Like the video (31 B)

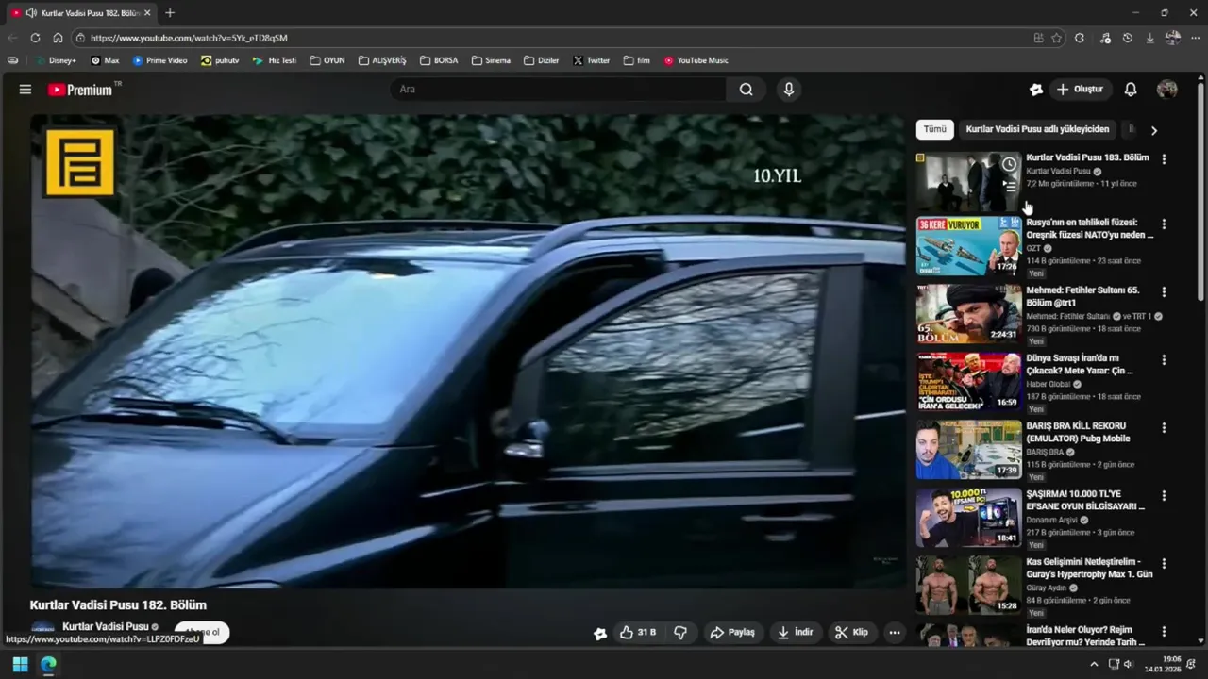pyautogui.click(x=638, y=633)
